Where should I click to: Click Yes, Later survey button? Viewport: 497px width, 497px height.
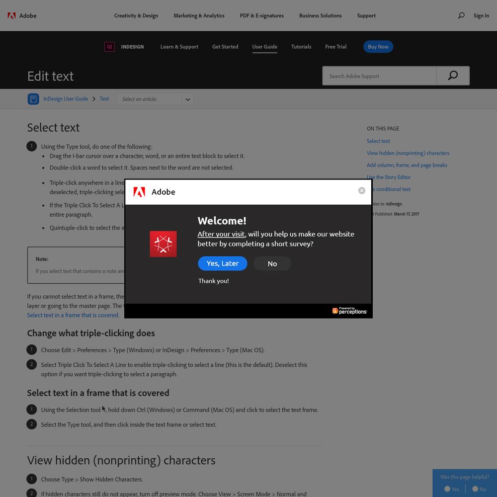222,263
